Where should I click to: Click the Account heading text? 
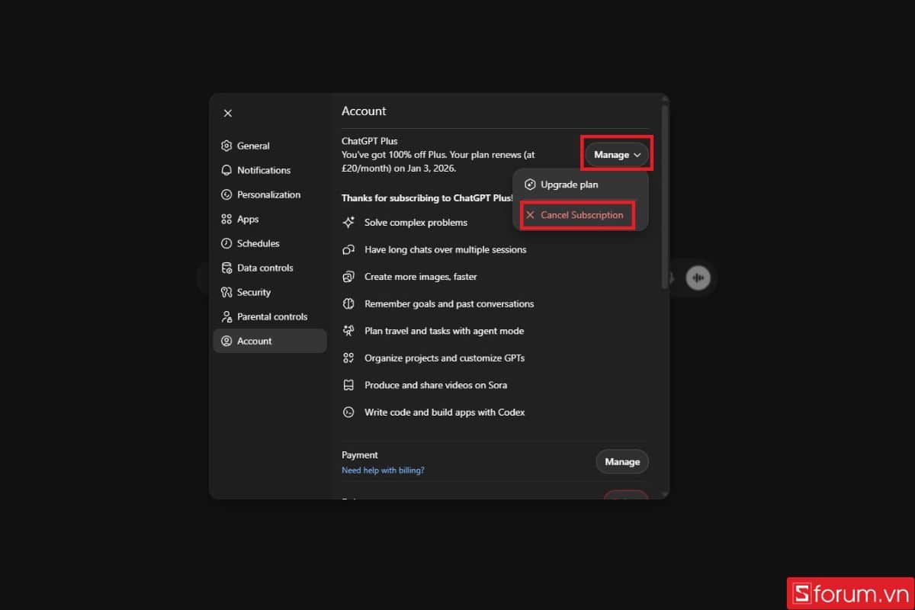point(364,111)
